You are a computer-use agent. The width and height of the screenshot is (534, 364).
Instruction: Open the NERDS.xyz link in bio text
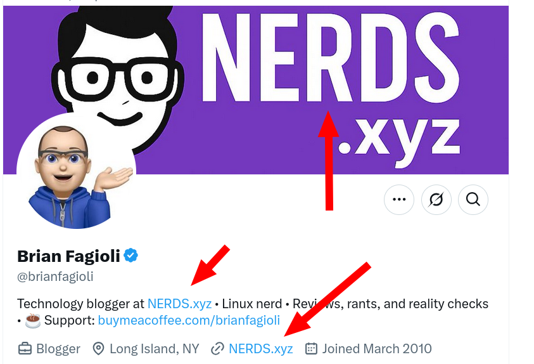[179, 304]
